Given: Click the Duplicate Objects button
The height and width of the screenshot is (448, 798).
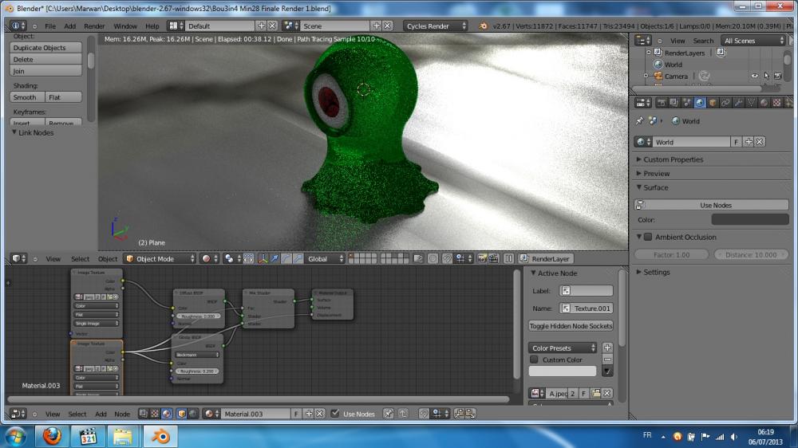Looking at the screenshot, I should (x=46, y=48).
